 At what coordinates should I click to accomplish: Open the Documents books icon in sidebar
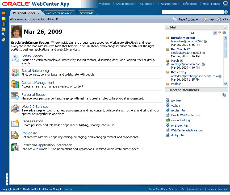(x=3, y=24)
